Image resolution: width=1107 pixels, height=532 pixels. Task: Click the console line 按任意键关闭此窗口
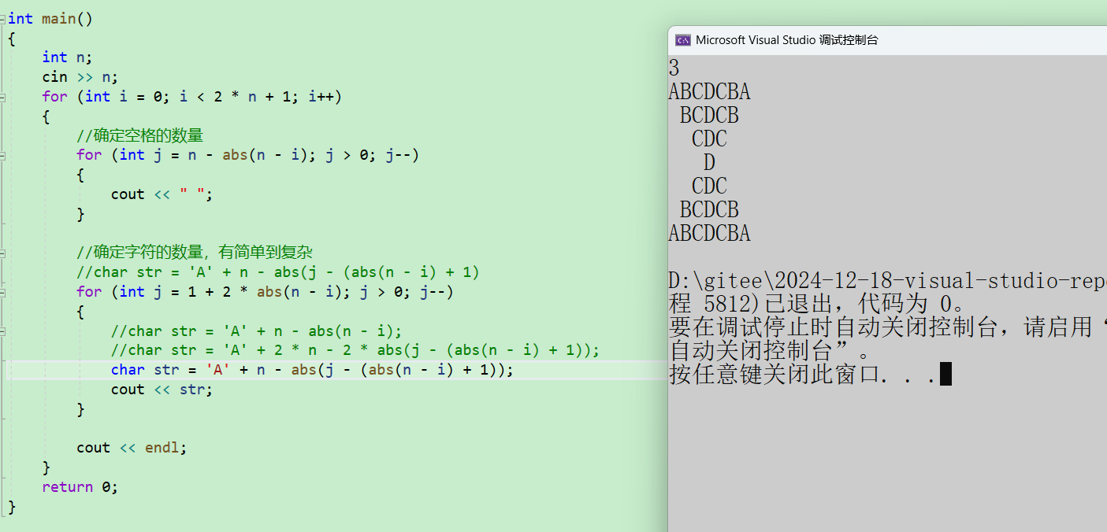pyautogui.click(x=802, y=375)
